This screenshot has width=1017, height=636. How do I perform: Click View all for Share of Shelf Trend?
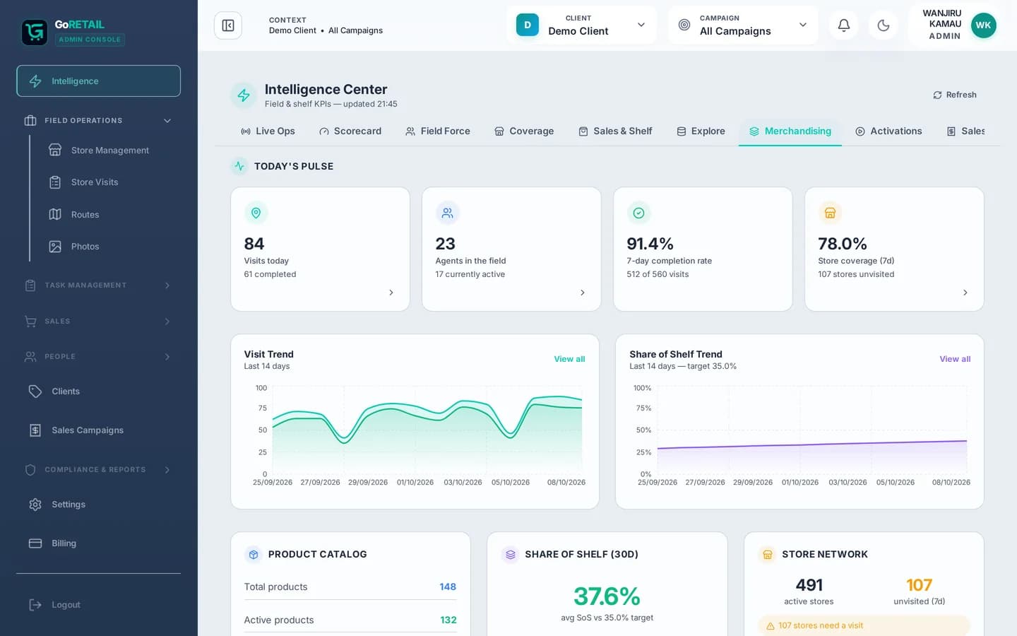tap(955, 360)
